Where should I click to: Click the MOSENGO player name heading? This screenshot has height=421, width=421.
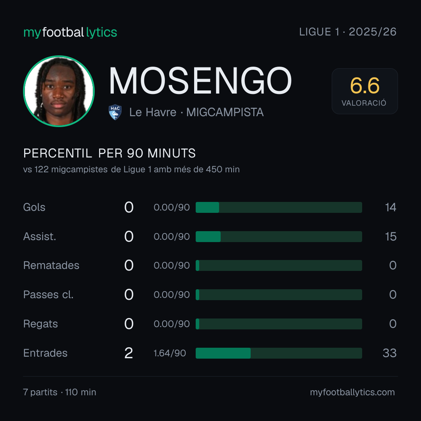coord(200,81)
